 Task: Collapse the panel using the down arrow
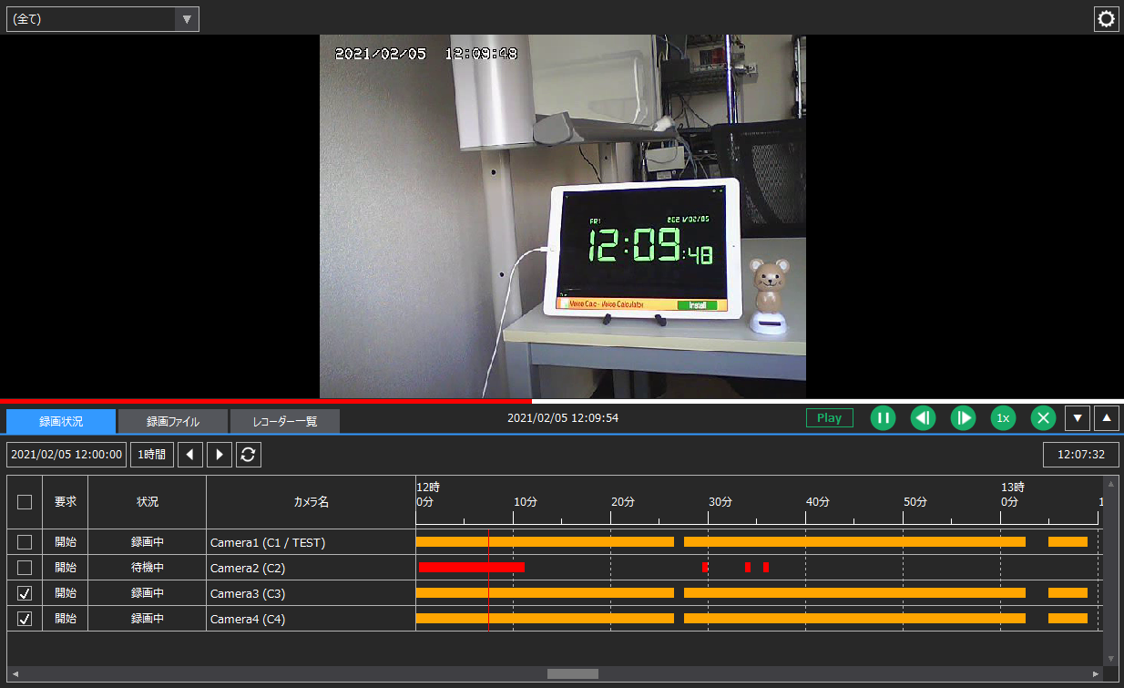(x=1078, y=417)
